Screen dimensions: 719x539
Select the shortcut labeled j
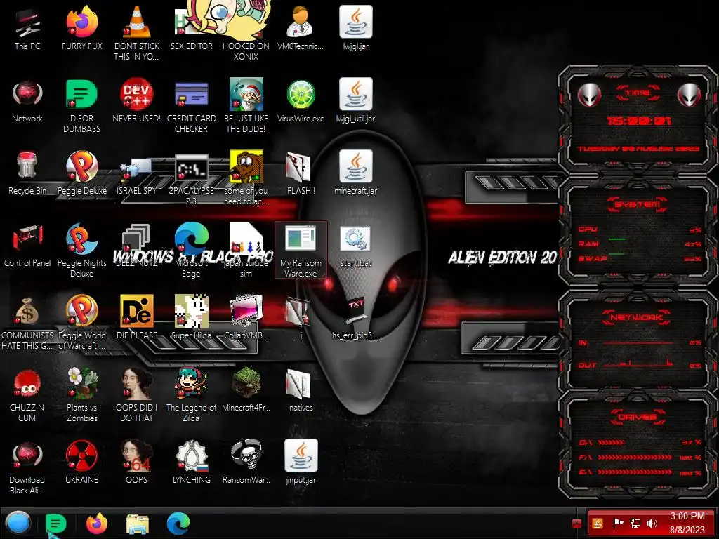point(301,318)
